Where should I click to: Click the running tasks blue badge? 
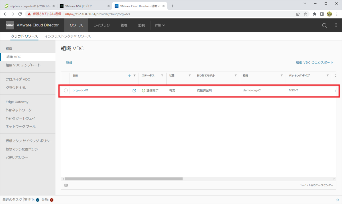click(37, 200)
